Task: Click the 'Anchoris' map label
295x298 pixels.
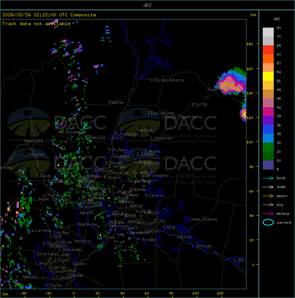Action: 83,241
